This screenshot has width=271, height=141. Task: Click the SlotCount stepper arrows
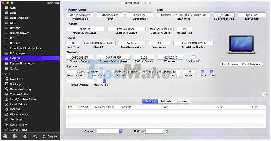coord(166,131)
